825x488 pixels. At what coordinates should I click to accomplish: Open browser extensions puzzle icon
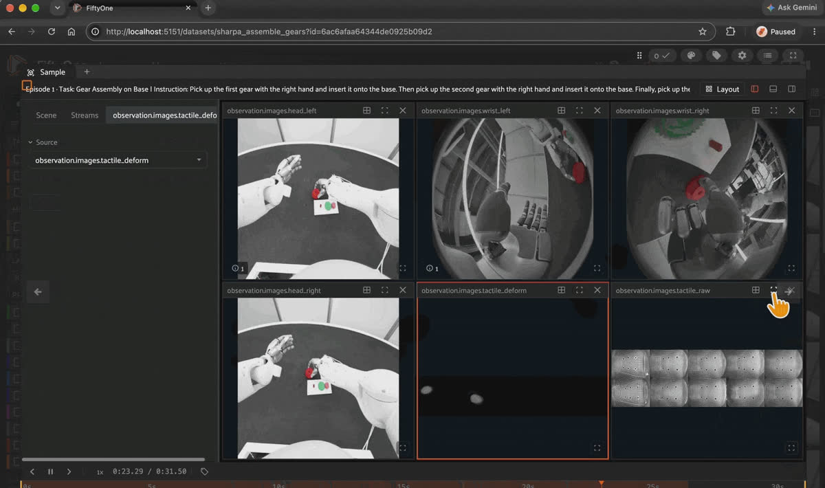pyautogui.click(x=730, y=32)
